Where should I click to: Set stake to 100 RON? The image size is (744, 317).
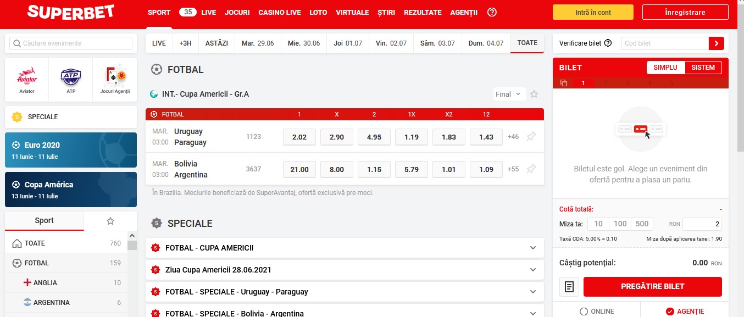(620, 224)
